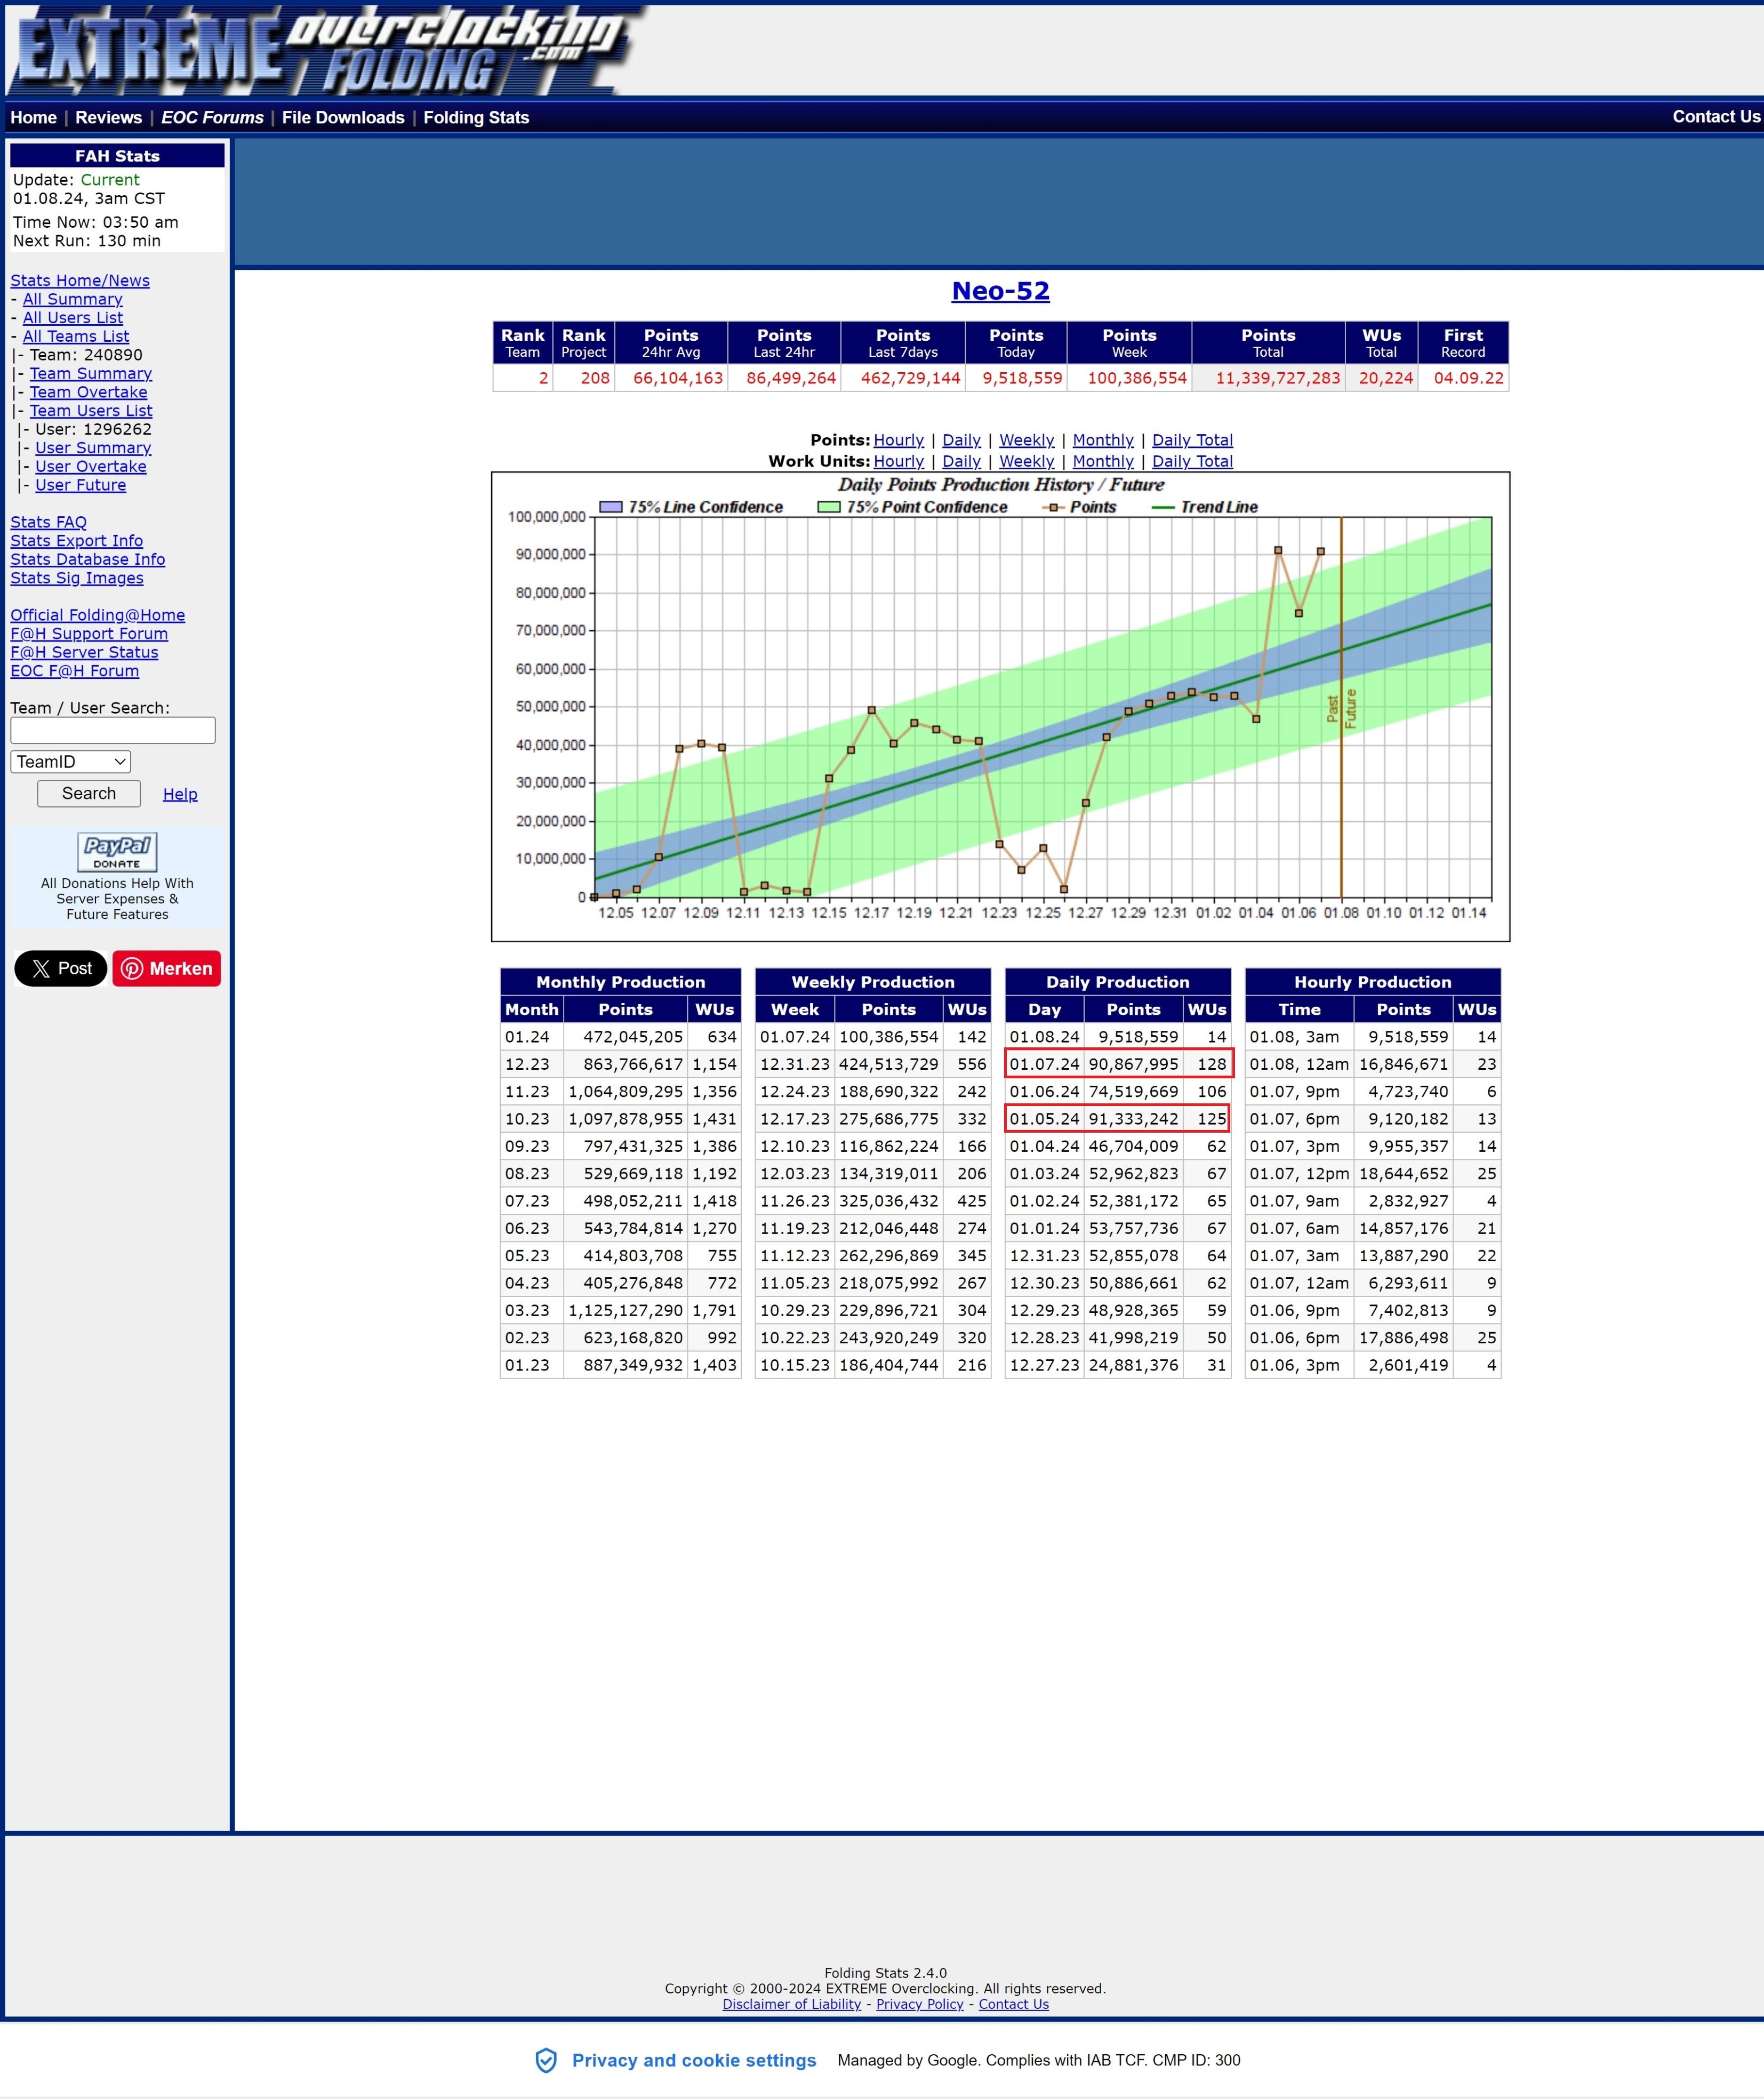Click the X Post share button
The image size is (1764, 2099).
pos(61,968)
